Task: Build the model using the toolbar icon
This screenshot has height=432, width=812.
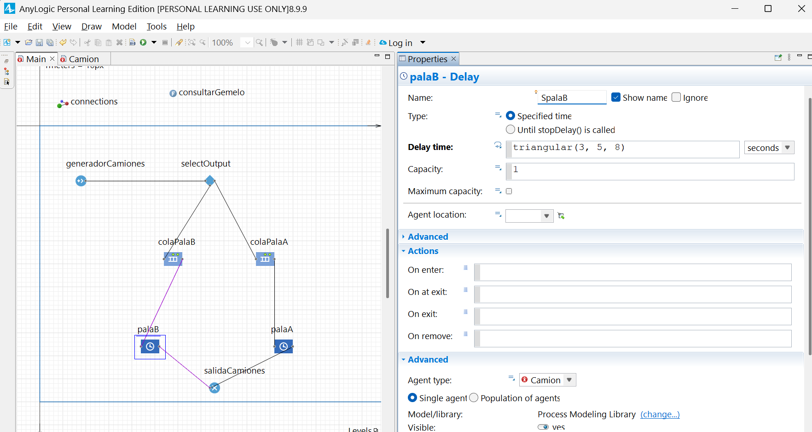Action: (x=132, y=43)
